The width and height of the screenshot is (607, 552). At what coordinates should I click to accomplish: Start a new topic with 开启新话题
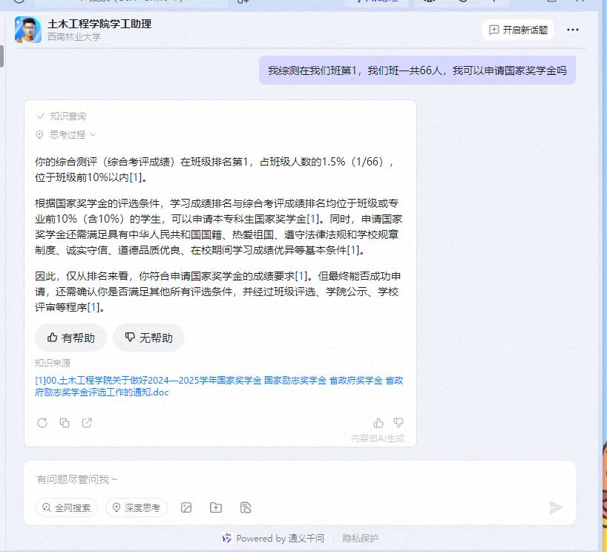pyautogui.click(x=518, y=30)
